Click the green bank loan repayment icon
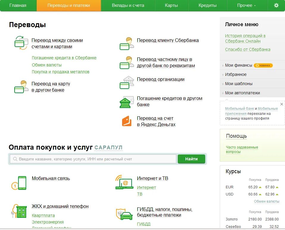The width and height of the screenshot is (285, 230). pos(127,102)
